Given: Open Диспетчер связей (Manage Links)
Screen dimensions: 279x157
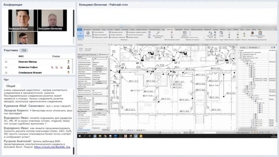Looking at the screenshot, I should pyautogui.click(x=210, y=34).
